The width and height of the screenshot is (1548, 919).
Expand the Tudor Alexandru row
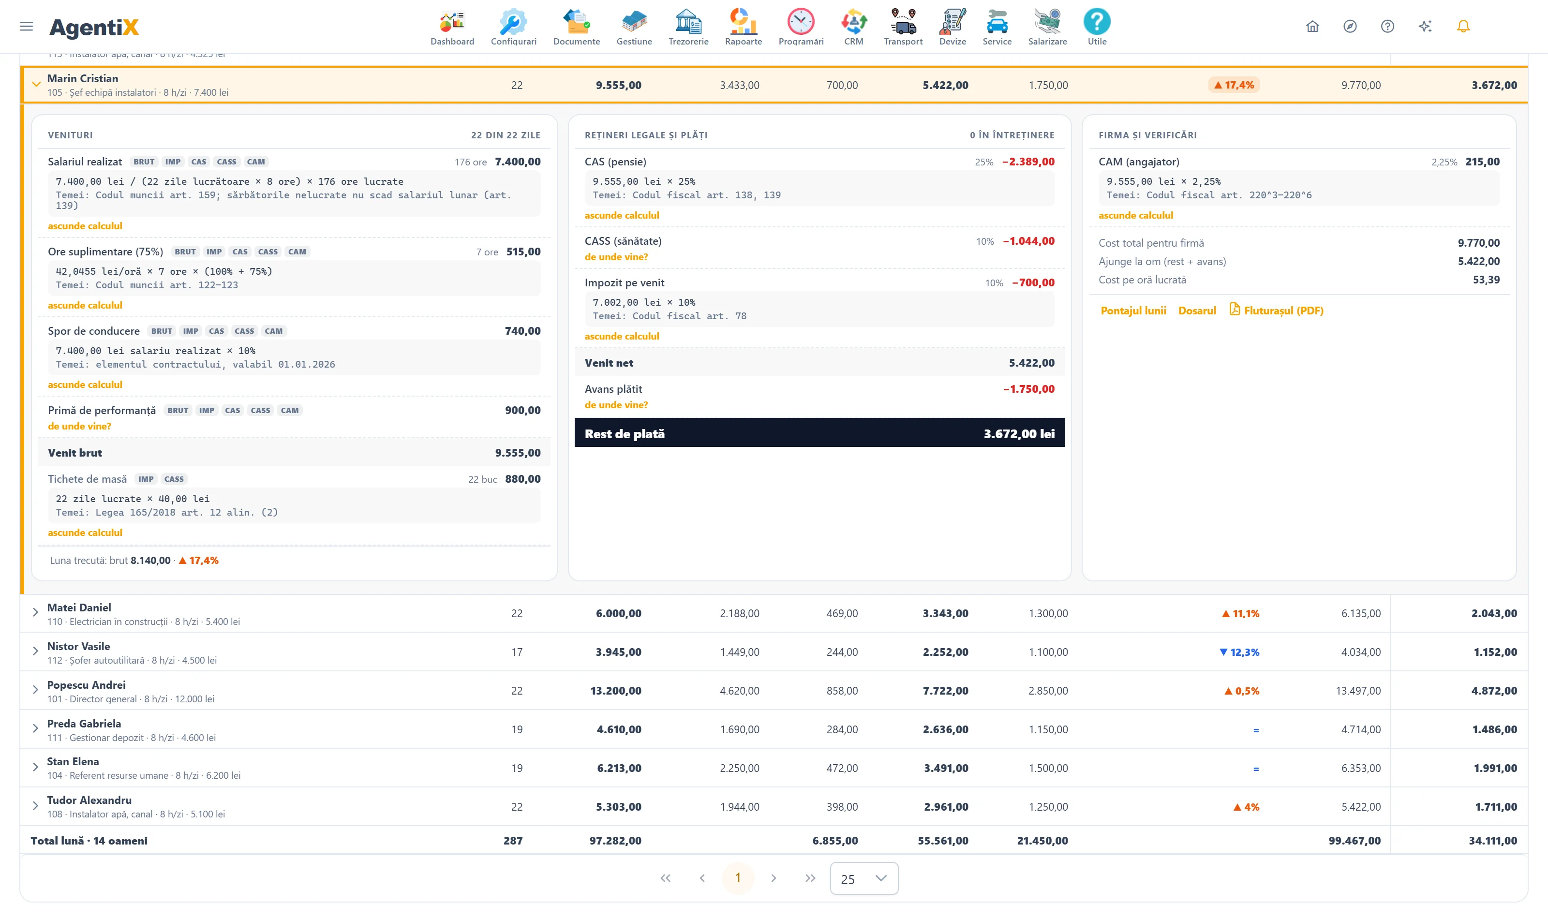(35, 806)
